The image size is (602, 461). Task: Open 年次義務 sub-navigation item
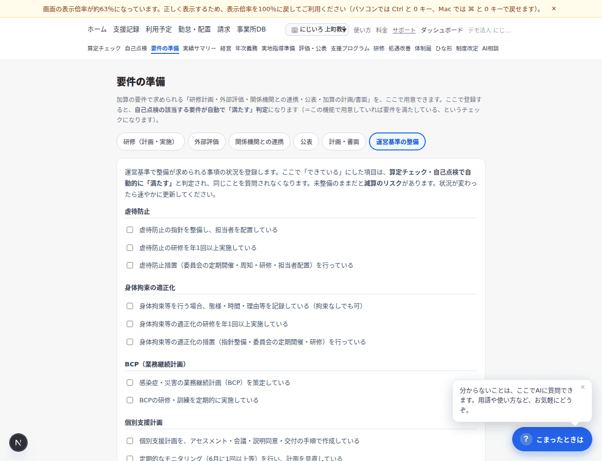tap(247, 49)
